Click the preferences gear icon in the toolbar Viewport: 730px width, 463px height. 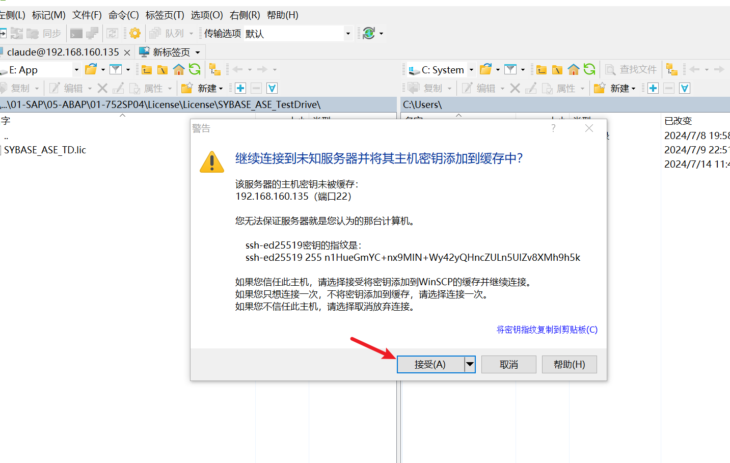(x=135, y=34)
